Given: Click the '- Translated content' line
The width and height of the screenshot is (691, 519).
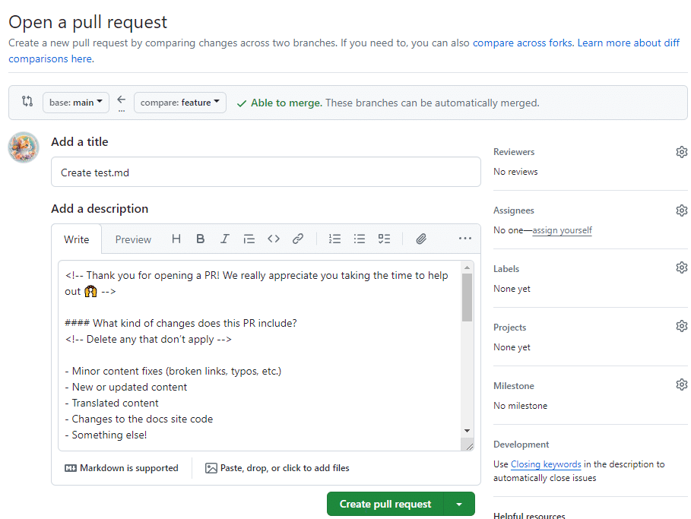Looking at the screenshot, I should (x=112, y=403).
